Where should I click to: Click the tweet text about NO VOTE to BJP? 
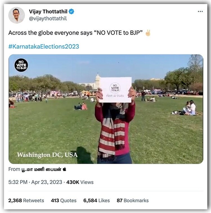(75, 33)
